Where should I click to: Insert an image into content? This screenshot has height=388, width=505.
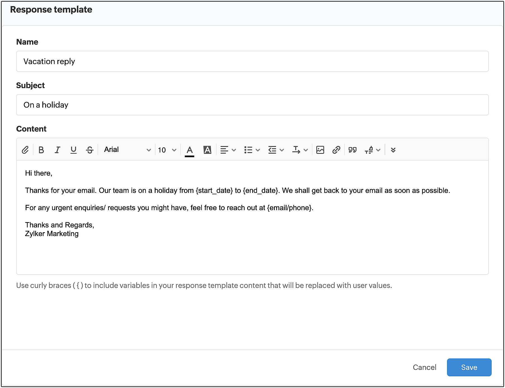click(320, 150)
